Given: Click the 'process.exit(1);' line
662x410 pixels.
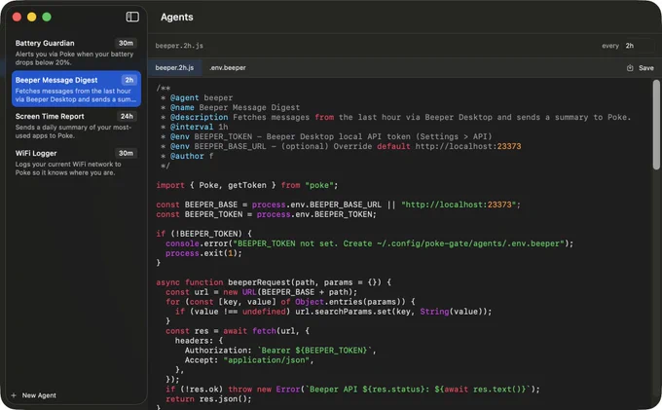Looking at the screenshot, I should (203, 253).
